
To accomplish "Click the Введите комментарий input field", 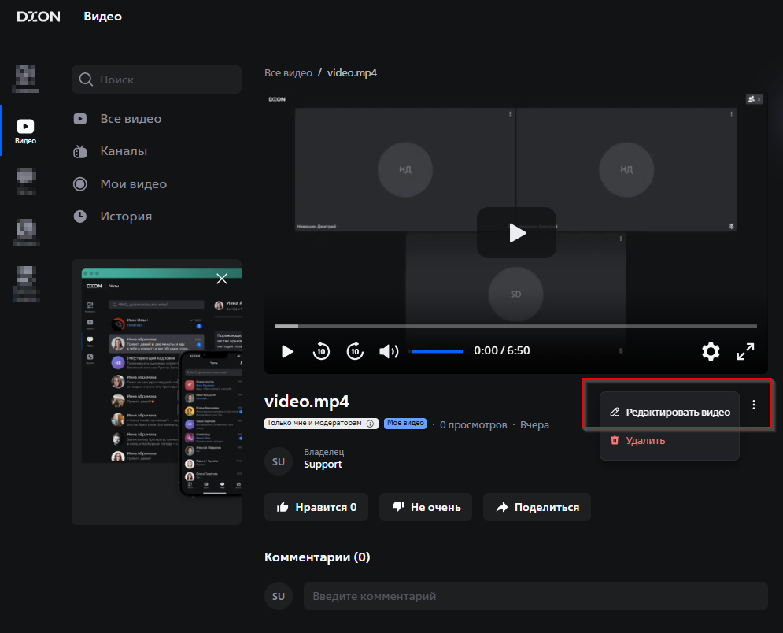I will (x=535, y=596).
